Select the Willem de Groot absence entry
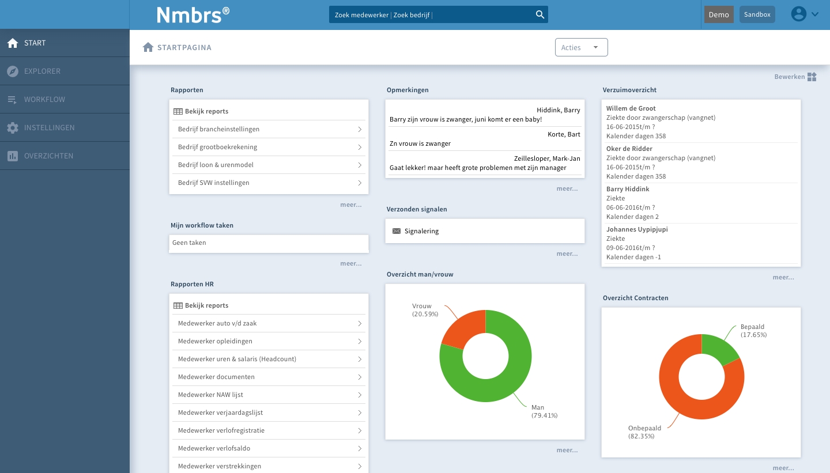830x473 pixels. coord(701,122)
